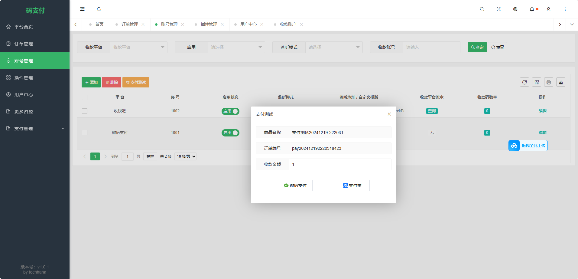Close the 支付测试 dialog
Image resolution: width=578 pixels, height=279 pixels.
click(x=389, y=114)
